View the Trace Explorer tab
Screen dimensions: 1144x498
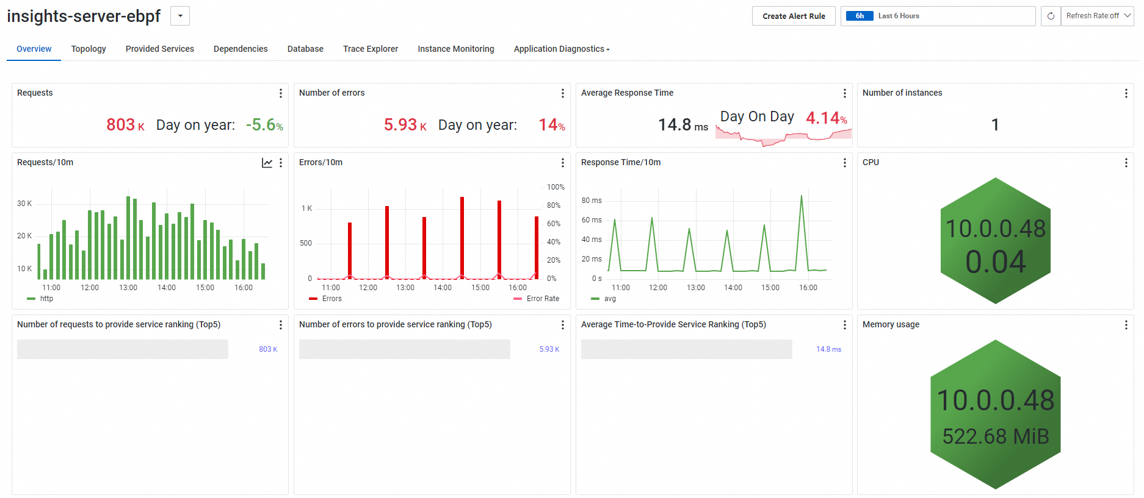(x=371, y=49)
